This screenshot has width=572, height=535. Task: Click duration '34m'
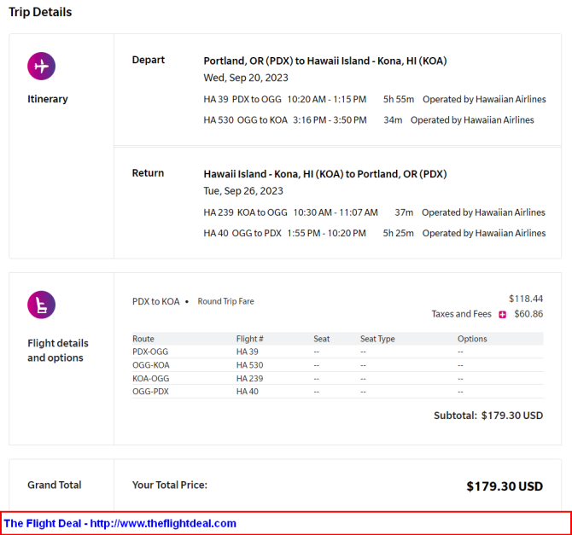(393, 120)
